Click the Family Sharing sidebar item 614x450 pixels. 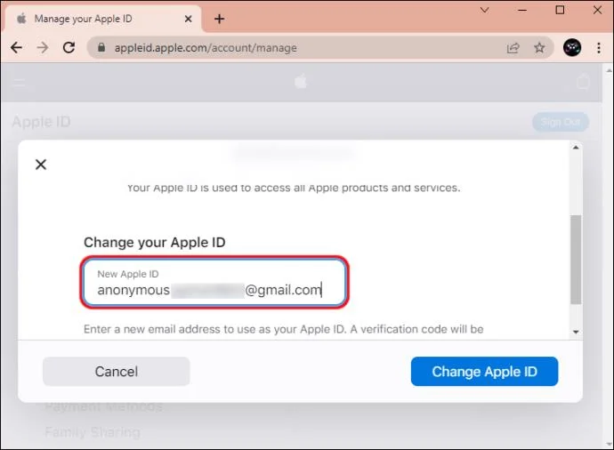click(93, 432)
